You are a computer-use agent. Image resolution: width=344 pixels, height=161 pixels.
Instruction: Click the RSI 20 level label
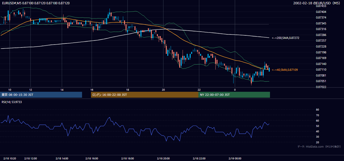317,142
